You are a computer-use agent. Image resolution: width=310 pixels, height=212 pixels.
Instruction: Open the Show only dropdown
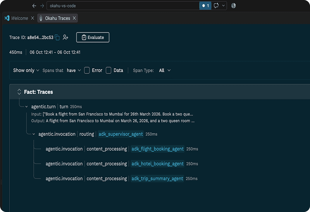click(x=26, y=70)
